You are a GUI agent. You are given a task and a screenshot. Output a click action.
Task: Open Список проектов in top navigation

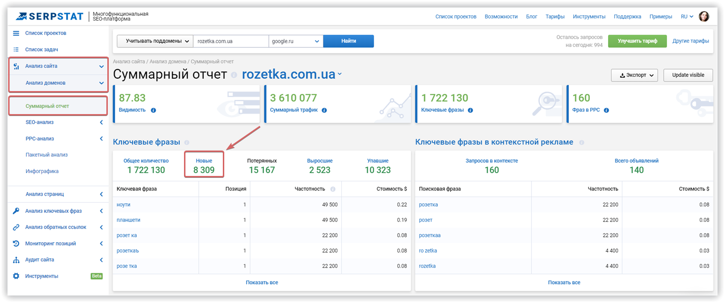pyautogui.click(x=456, y=16)
